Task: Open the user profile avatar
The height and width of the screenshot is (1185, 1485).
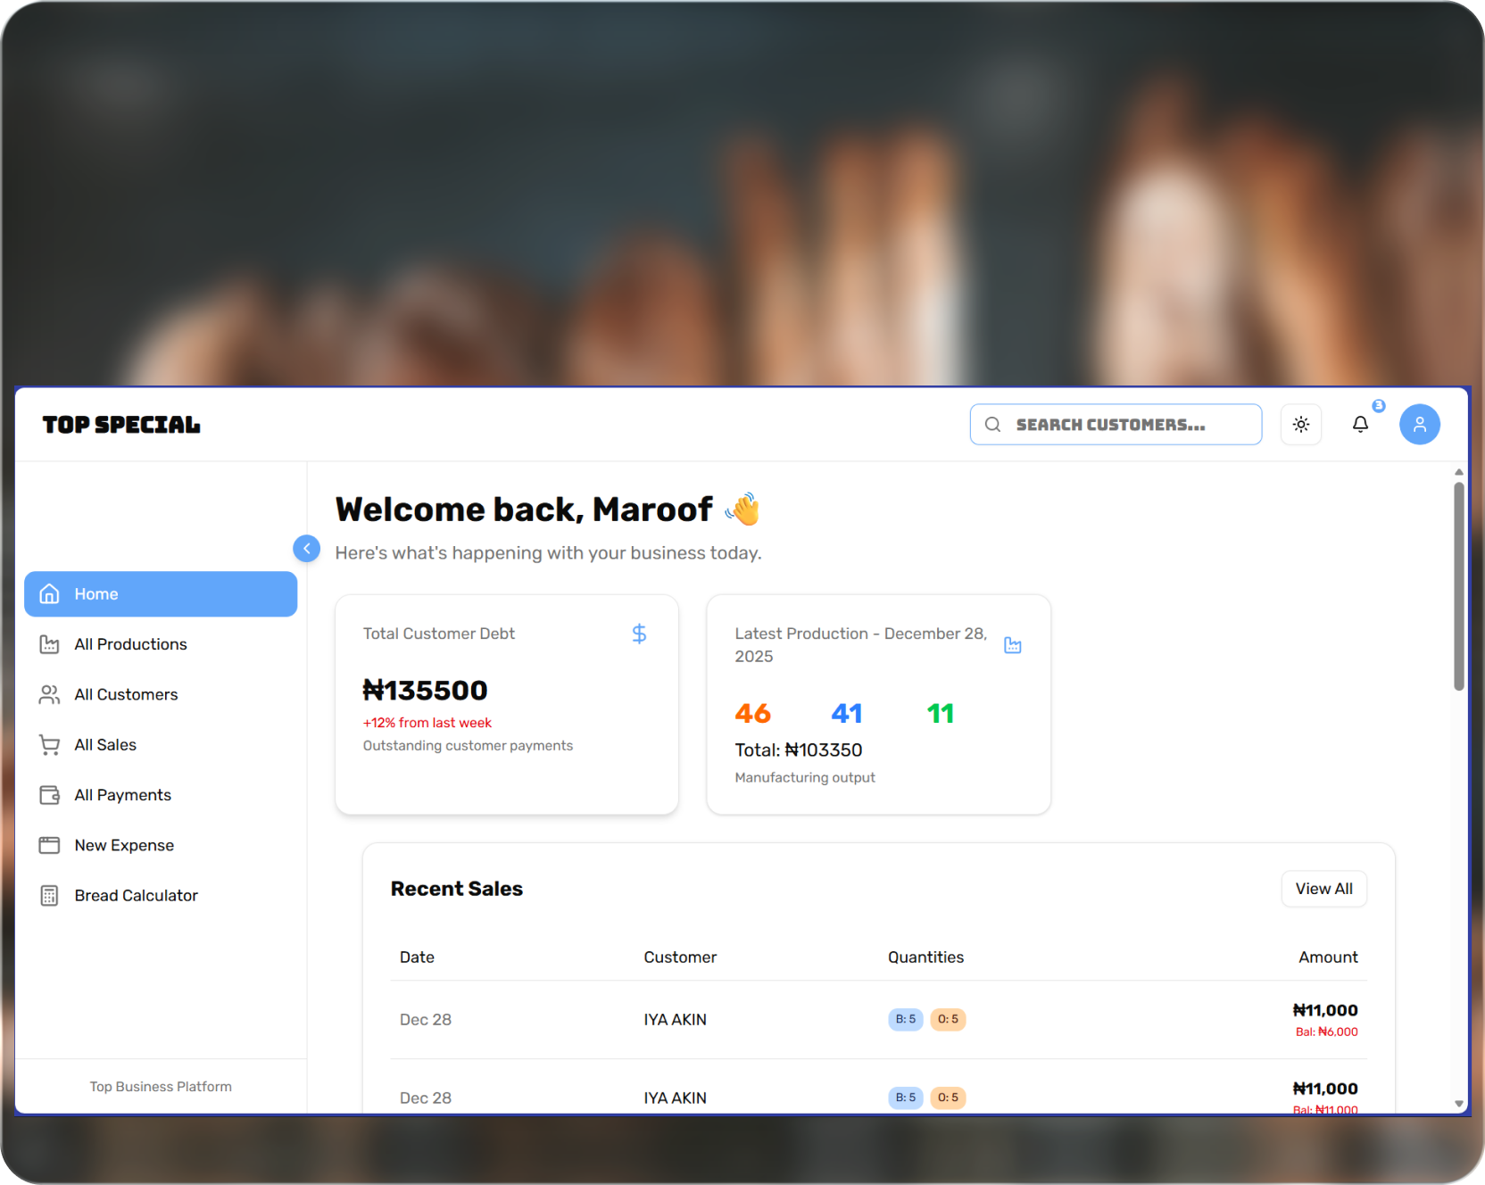Action: point(1419,425)
